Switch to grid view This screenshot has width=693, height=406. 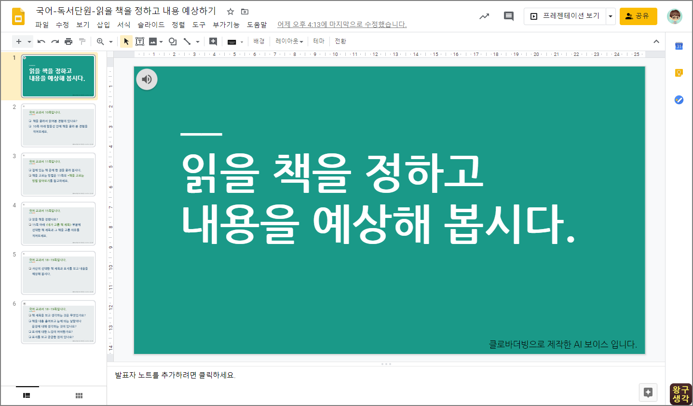[x=79, y=395]
